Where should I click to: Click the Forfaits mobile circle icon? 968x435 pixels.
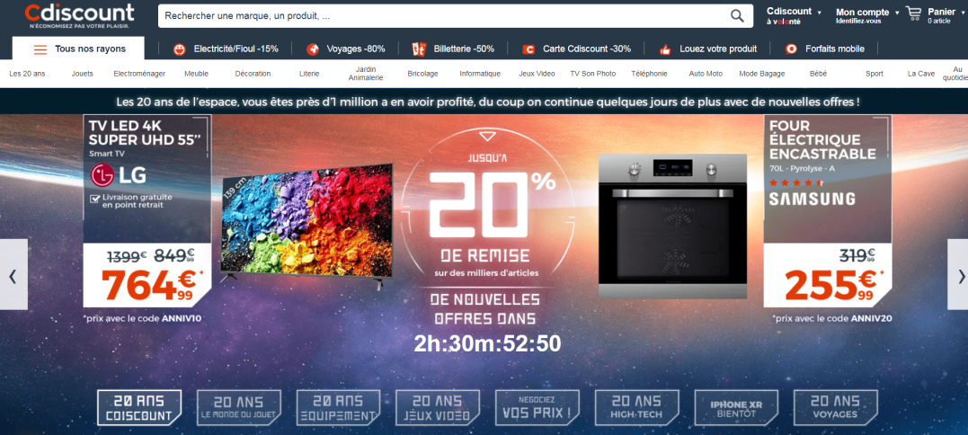click(791, 49)
